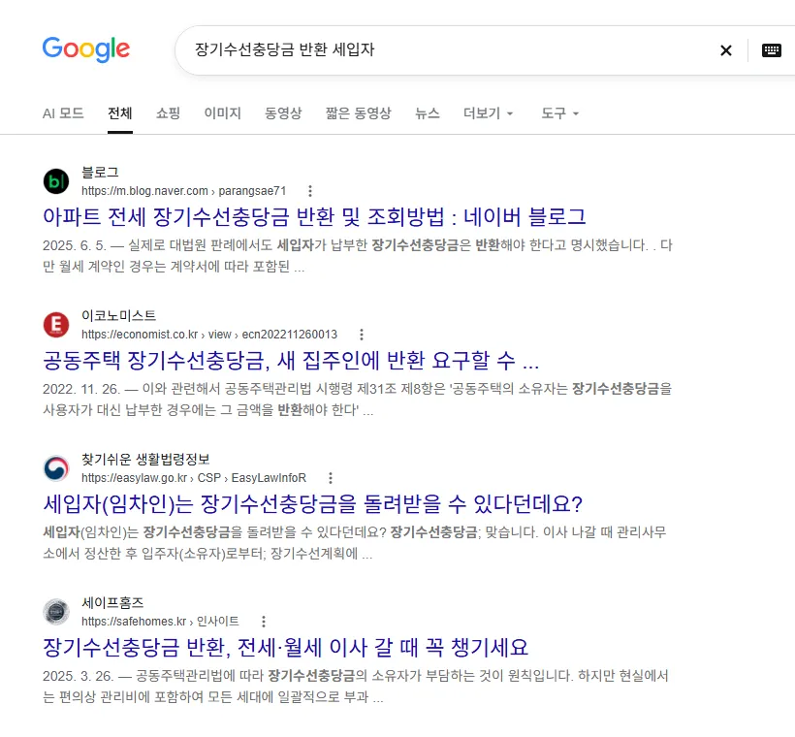The image size is (795, 737).
Task: Click the 찾기쉬운 생활법령정보 favicon
Action: point(56,468)
